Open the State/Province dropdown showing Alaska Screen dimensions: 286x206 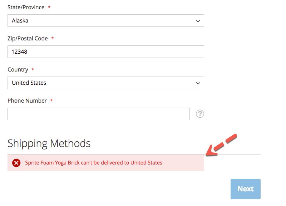pyautogui.click(x=105, y=21)
